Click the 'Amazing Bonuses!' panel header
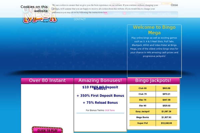Image resolution: width=200 pixels, height=133 pixels. pos(100,81)
